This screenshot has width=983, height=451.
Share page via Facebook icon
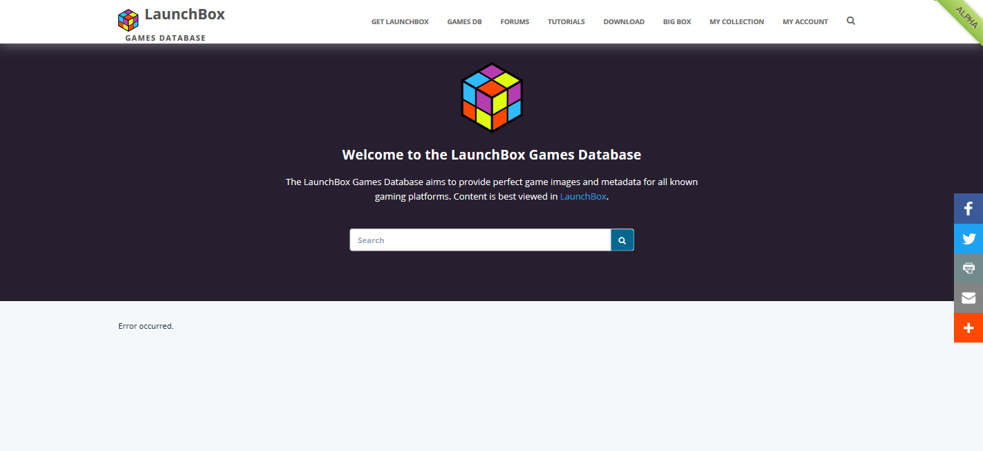968,209
